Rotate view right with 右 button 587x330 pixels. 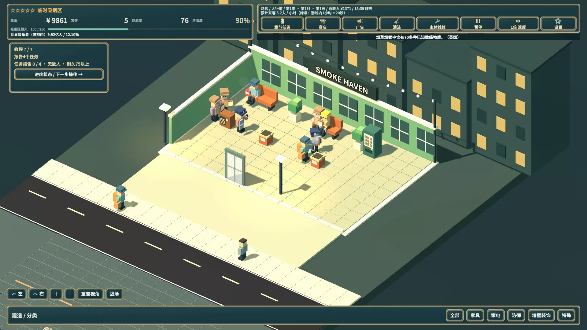pyautogui.click(x=38, y=294)
